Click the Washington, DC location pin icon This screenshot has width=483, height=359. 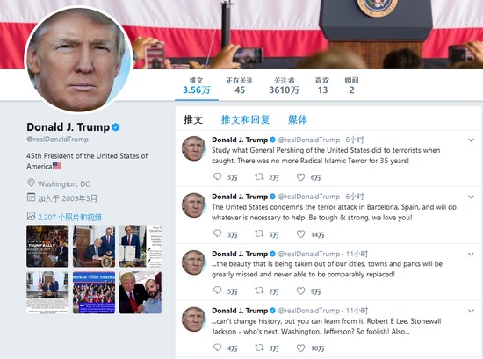(x=31, y=183)
